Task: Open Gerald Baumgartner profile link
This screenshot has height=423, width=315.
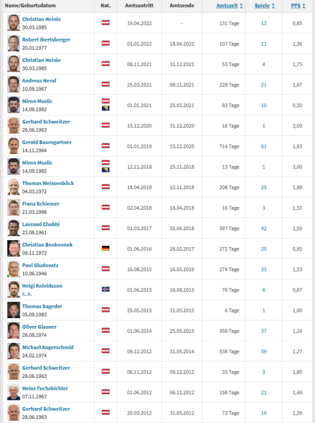Action: click(47, 142)
